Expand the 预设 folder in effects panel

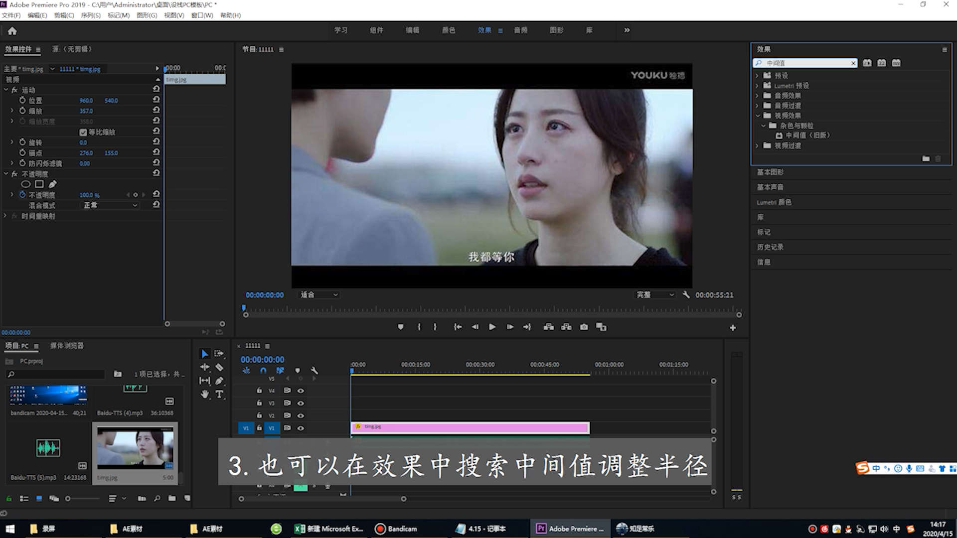point(757,76)
